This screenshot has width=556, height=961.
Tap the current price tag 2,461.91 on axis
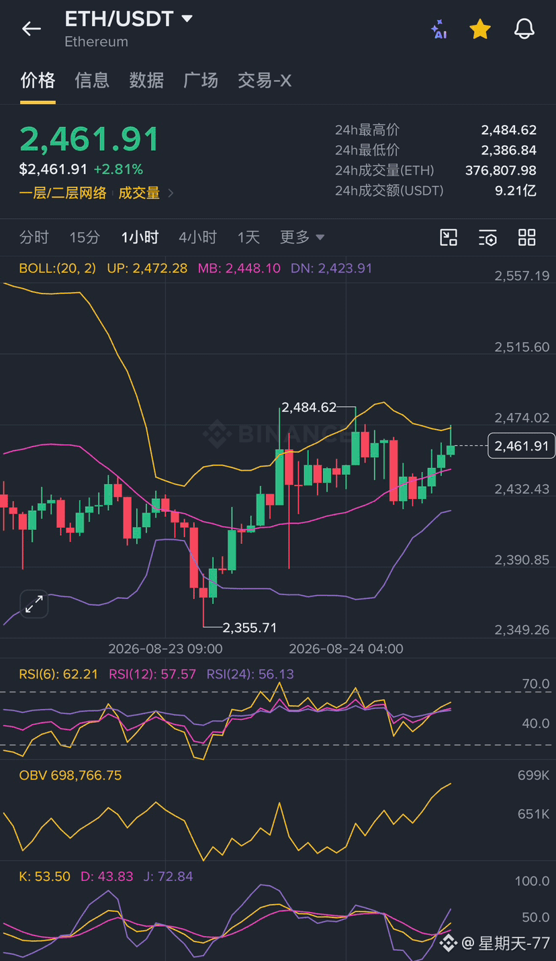522,446
